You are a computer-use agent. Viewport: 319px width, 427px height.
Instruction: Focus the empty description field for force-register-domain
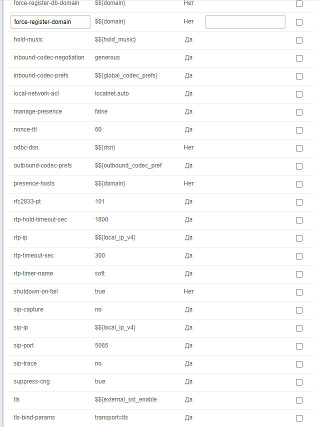click(x=245, y=22)
